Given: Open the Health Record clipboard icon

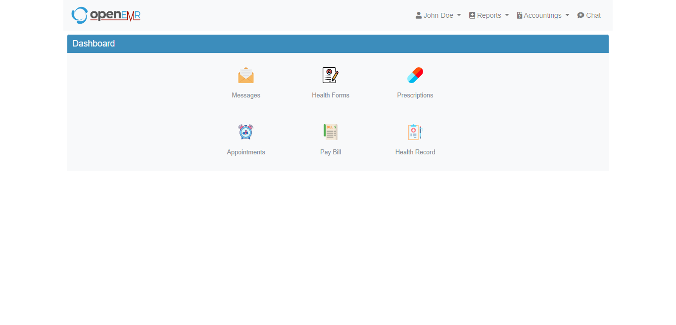Looking at the screenshot, I should point(415,132).
